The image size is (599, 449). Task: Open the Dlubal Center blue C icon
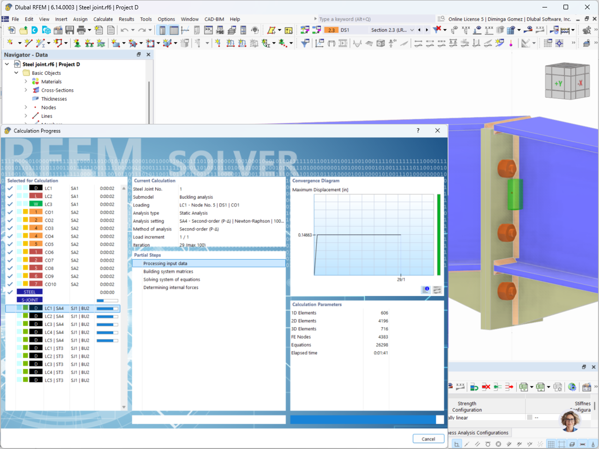(x=35, y=30)
